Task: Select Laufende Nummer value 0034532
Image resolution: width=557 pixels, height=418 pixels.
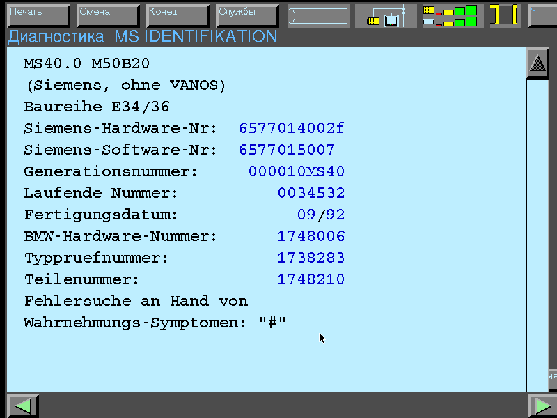Action: (x=311, y=194)
